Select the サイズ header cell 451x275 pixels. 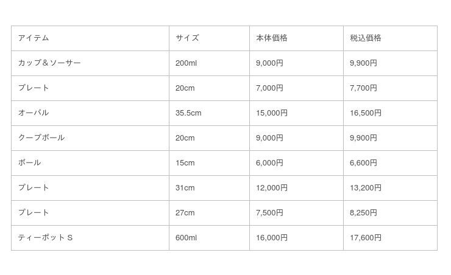pyautogui.click(x=187, y=38)
